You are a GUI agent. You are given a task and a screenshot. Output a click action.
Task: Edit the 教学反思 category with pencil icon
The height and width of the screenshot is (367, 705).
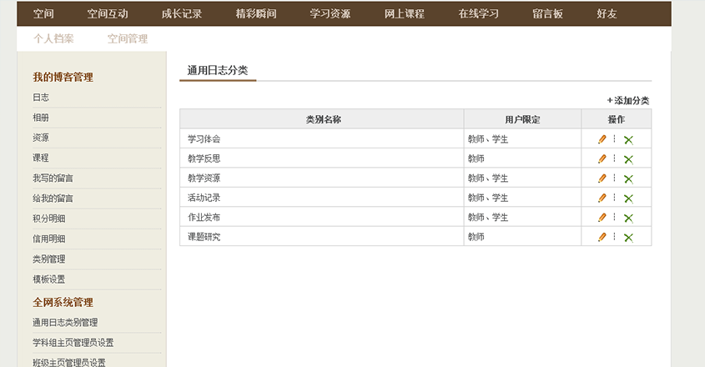tap(602, 158)
